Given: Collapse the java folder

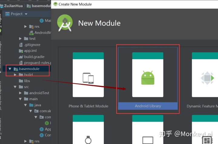Looking at the screenshot, I should point(25,105).
